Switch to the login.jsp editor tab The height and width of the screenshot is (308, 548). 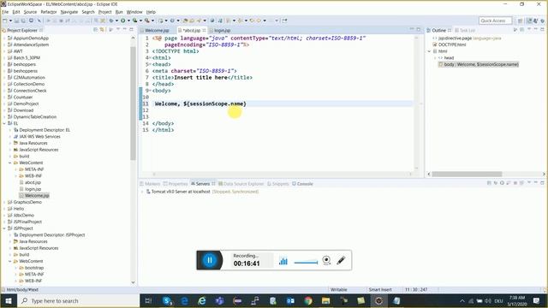(x=222, y=31)
